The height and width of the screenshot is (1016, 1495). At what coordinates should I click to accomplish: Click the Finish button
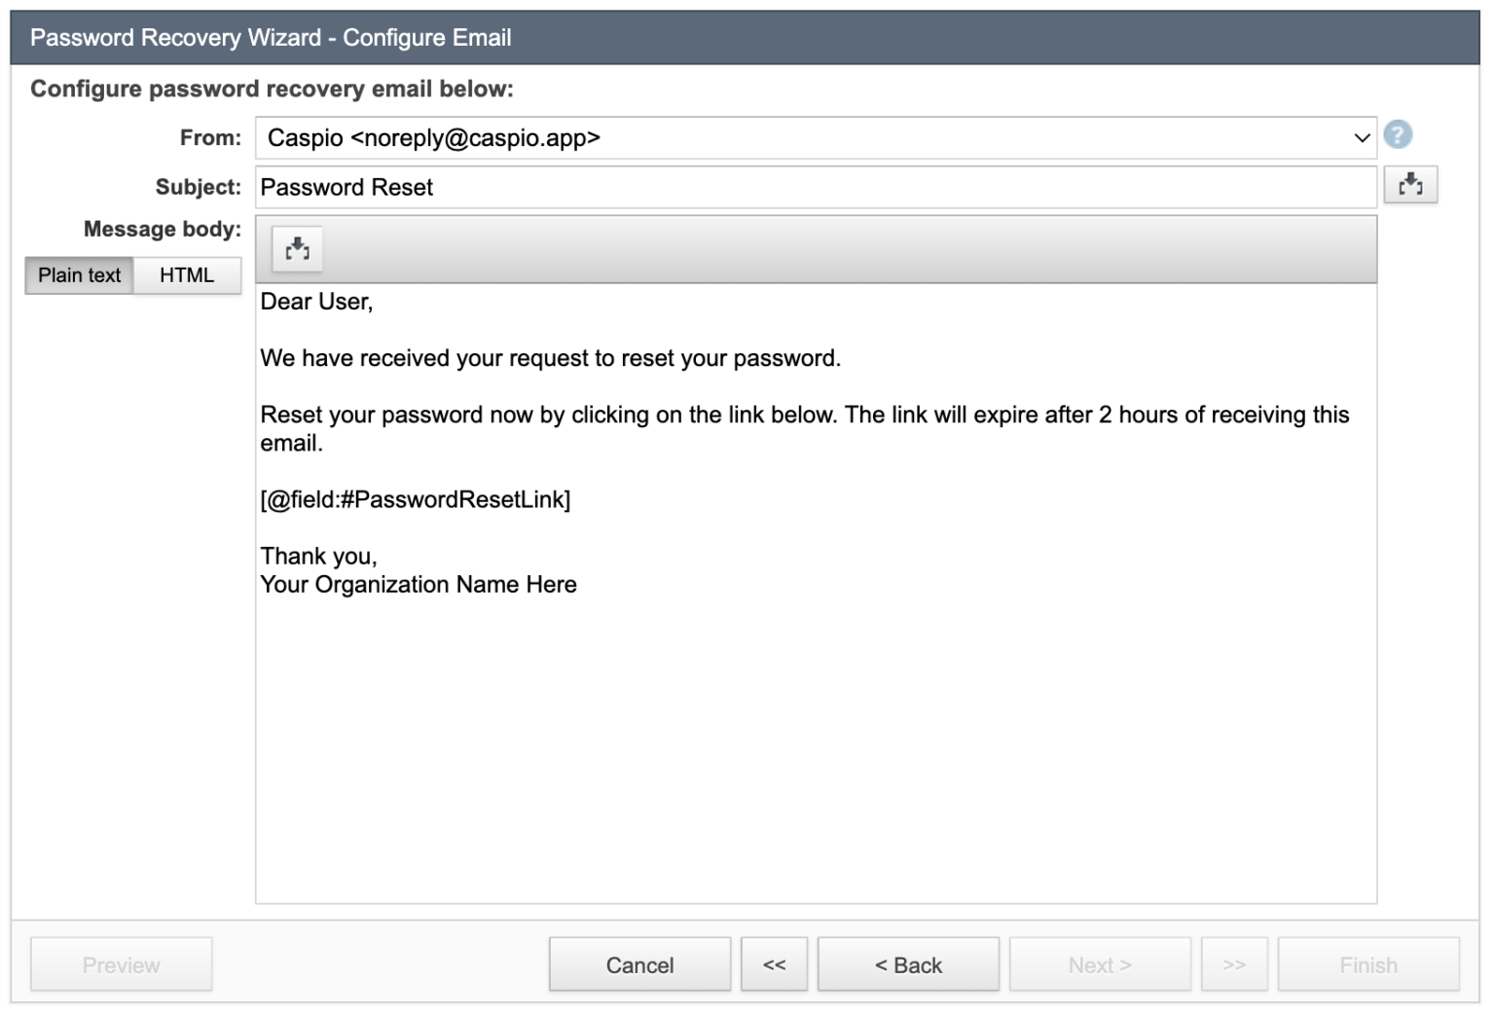coord(1368,964)
